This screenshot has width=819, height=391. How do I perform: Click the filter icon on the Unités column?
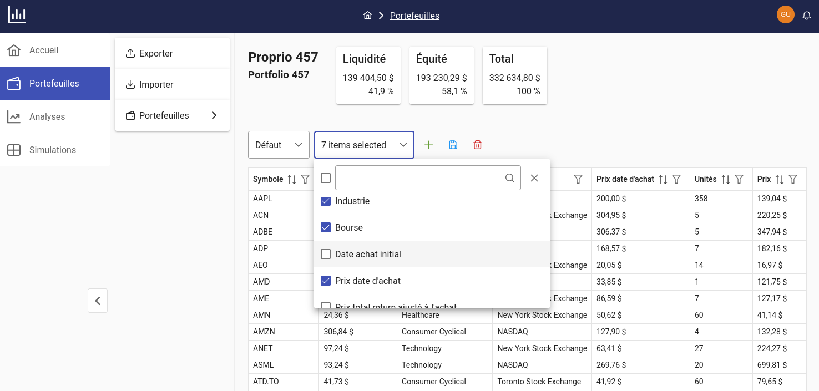click(x=739, y=179)
